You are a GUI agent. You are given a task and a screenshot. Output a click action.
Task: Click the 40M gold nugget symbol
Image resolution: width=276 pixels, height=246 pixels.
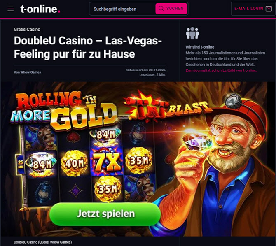pos(74,163)
